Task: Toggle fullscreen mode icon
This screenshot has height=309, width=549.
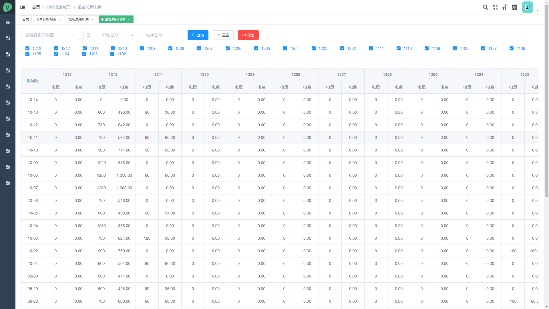Action: (x=495, y=7)
